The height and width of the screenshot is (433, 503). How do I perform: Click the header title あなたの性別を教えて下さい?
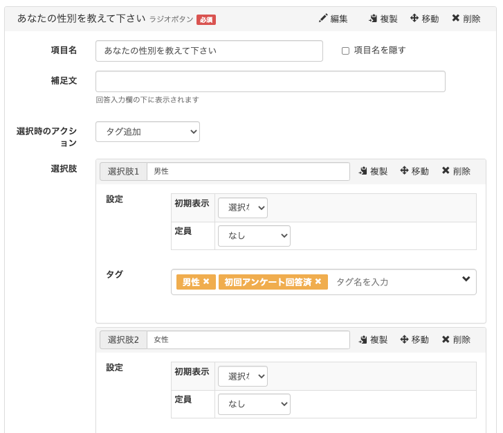pos(82,18)
